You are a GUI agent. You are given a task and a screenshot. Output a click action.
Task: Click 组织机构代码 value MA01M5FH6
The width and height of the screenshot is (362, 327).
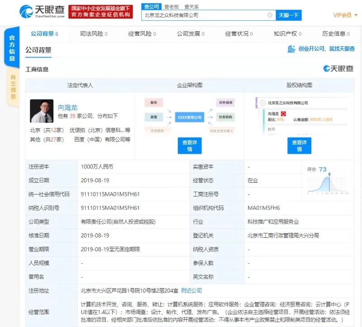click(x=264, y=208)
